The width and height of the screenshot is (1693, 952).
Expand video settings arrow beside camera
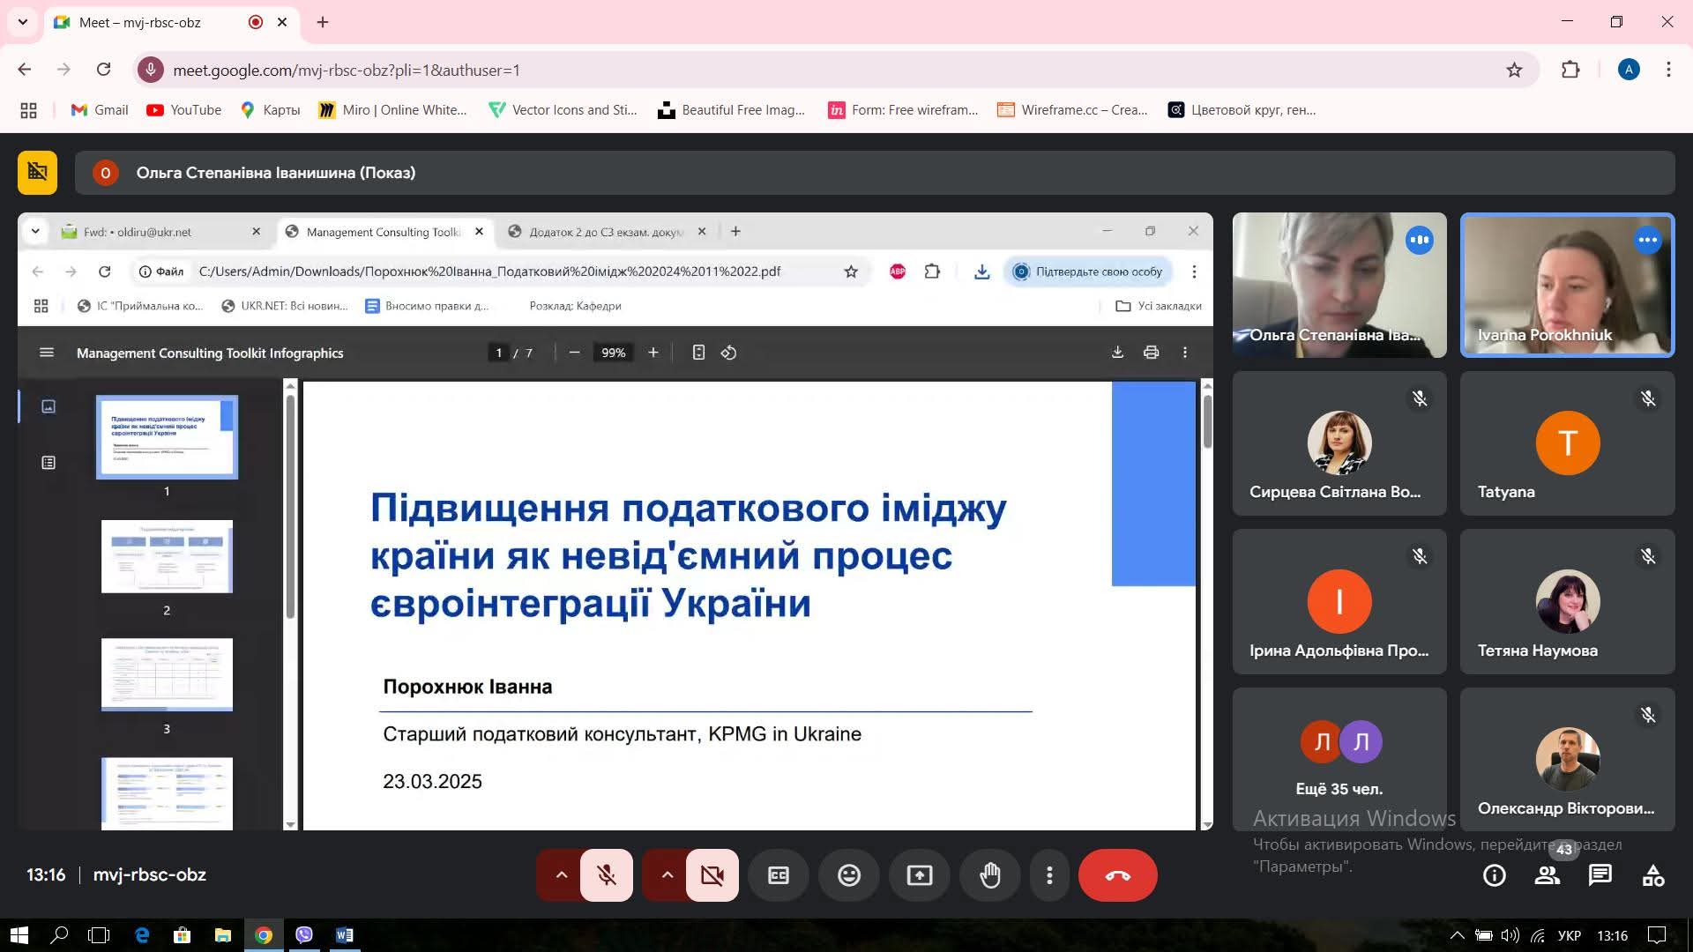point(667,875)
